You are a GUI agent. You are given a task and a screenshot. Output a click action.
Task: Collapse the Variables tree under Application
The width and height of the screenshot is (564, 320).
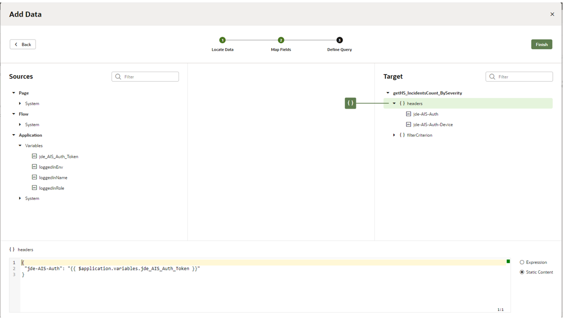20,145
